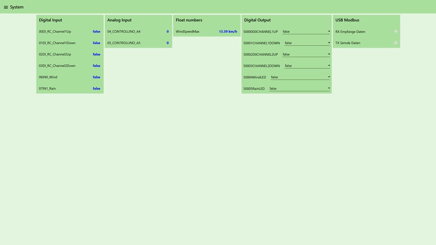Expand the 50004WindLED dropdown
This screenshot has height=245, width=436.
(300, 77)
